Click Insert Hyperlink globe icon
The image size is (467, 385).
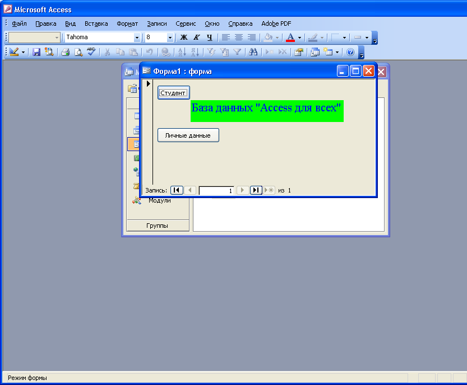click(165, 52)
